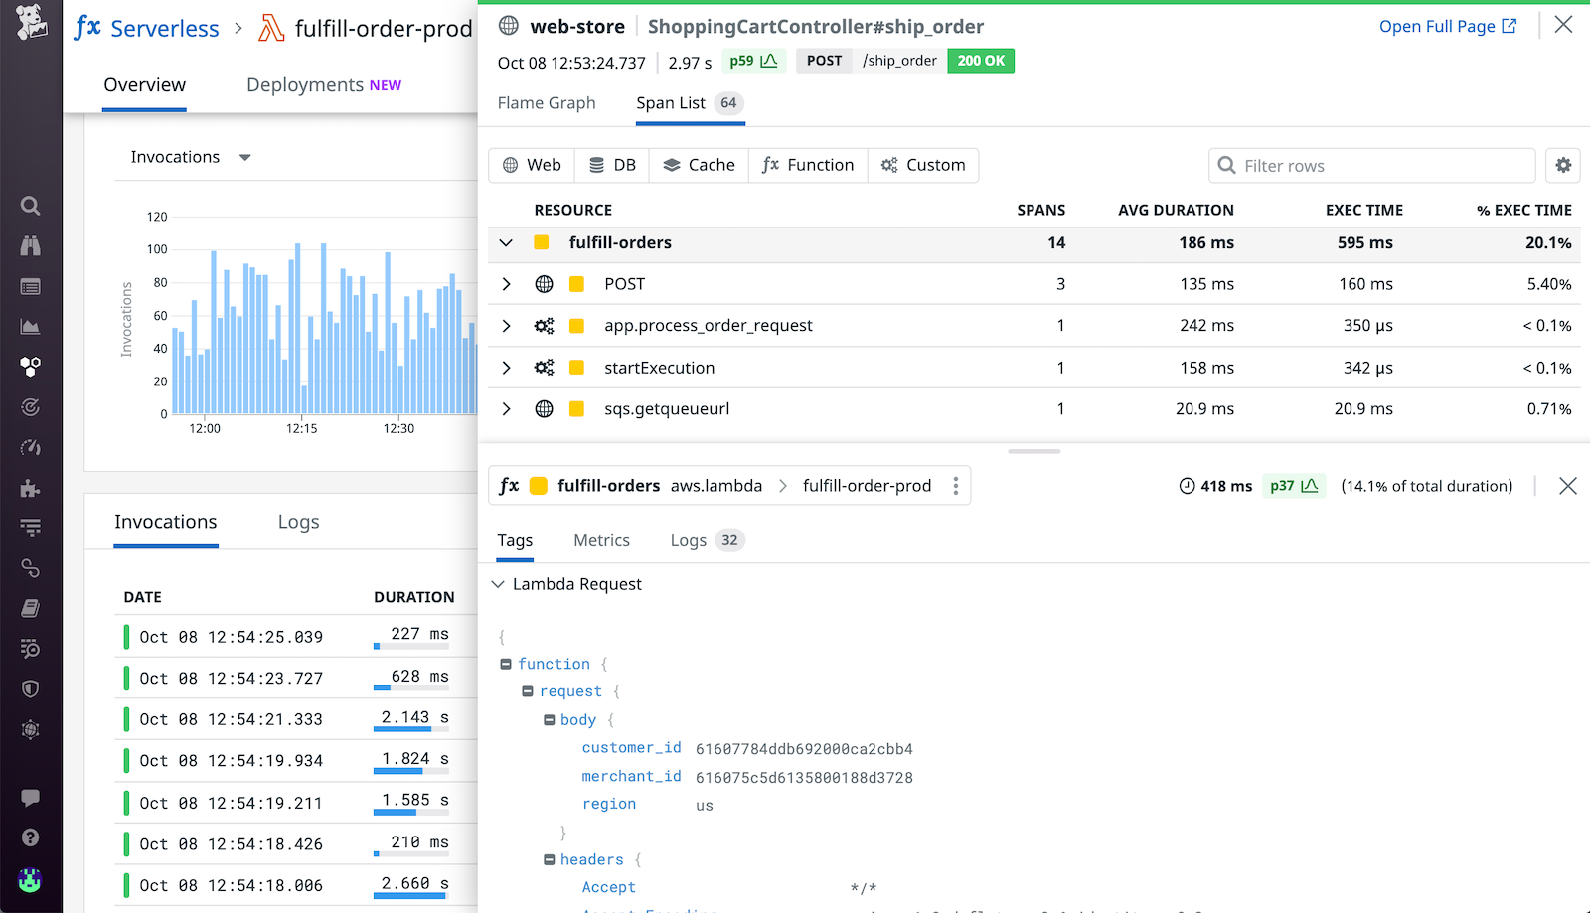Image resolution: width=1590 pixels, height=913 pixels.
Task: Open the span list settings gear
Action: pyautogui.click(x=1562, y=165)
